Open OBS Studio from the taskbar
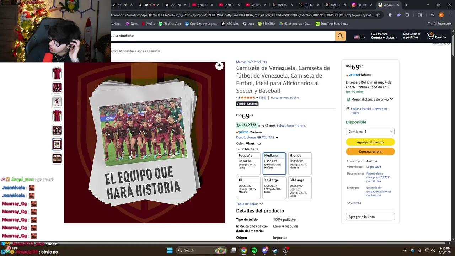This screenshot has width=455, height=256. 285,250
